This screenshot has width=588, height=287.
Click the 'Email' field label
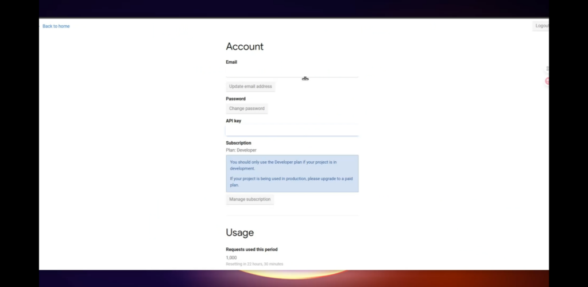tap(231, 62)
